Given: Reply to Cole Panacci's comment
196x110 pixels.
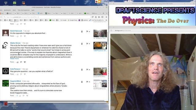Looking at the screenshot, I should click(x=12, y=74).
